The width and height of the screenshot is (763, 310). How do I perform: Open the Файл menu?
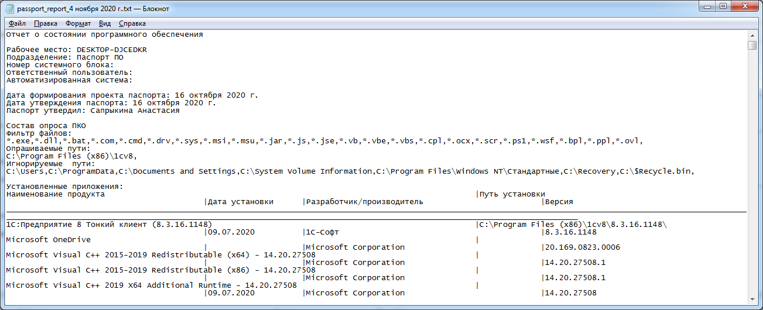tap(17, 23)
